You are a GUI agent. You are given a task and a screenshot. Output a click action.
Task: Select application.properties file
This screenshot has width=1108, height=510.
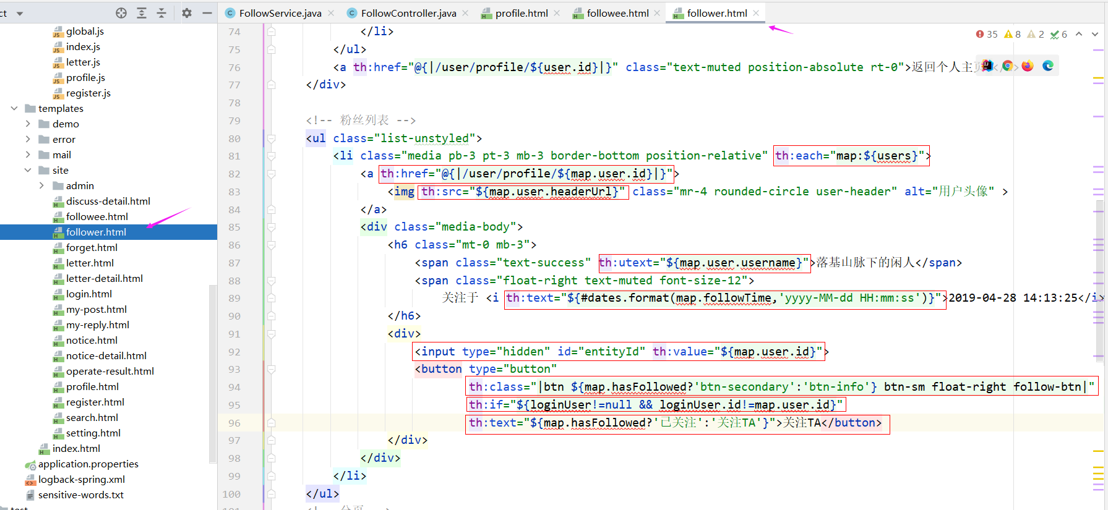coord(88,464)
